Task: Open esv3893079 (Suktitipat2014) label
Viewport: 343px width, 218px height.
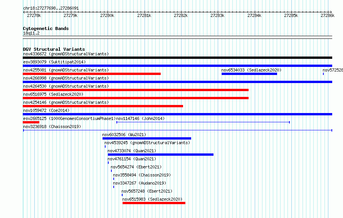Action: tap(54, 62)
